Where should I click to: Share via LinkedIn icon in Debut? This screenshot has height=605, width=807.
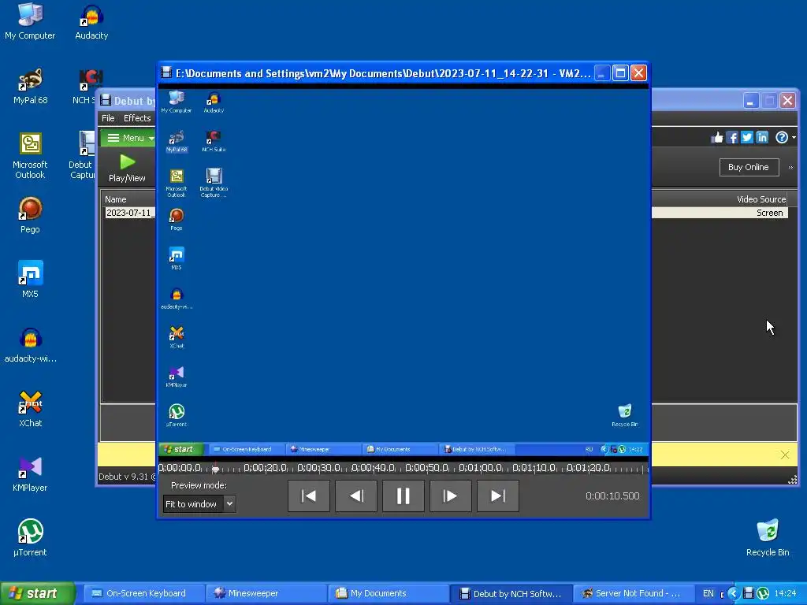pos(762,137)
